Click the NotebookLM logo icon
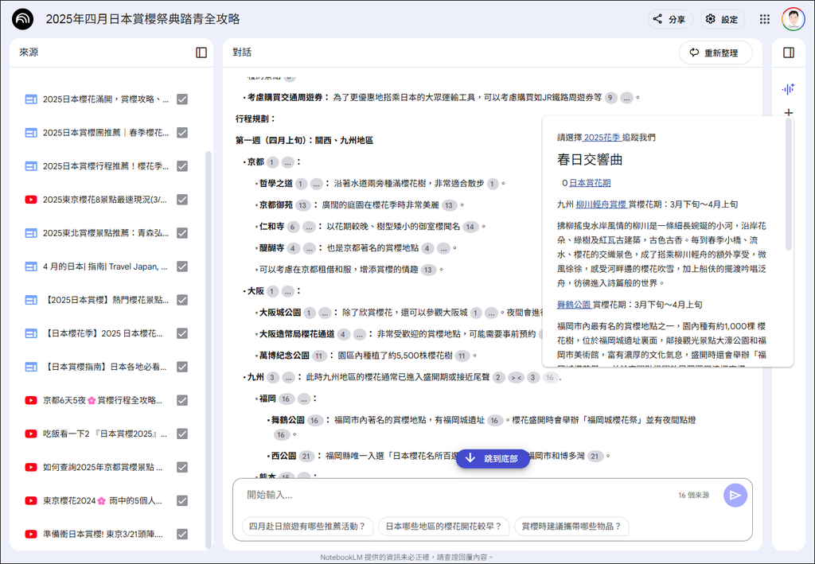 point(22,19)
